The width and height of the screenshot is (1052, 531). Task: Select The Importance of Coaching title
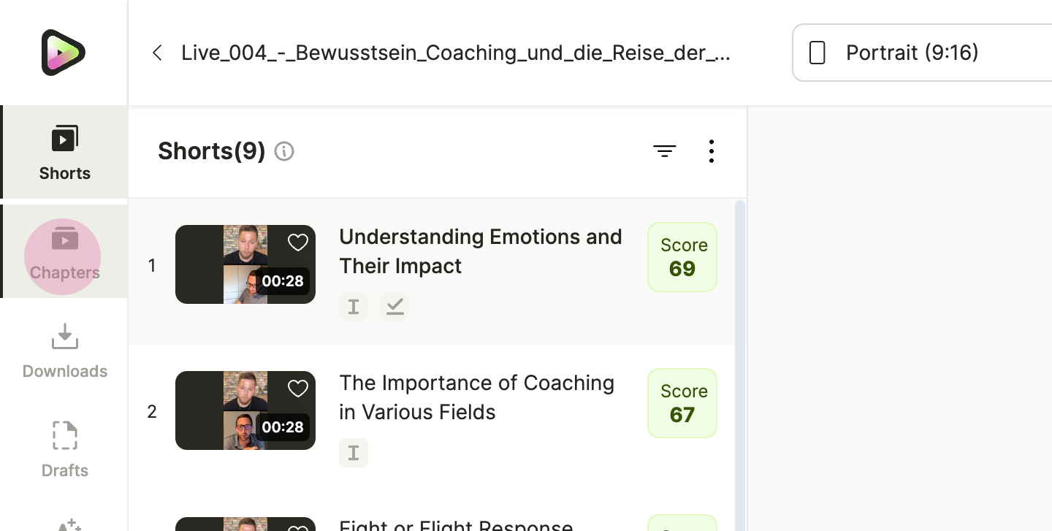click(476, 397)
